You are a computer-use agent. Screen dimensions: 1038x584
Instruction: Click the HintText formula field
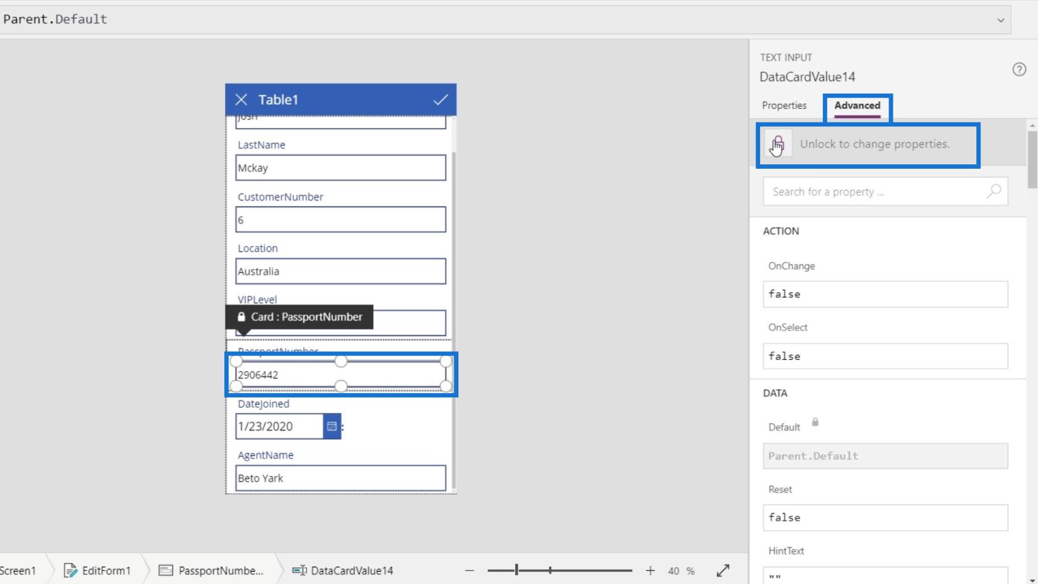[885, 575]
